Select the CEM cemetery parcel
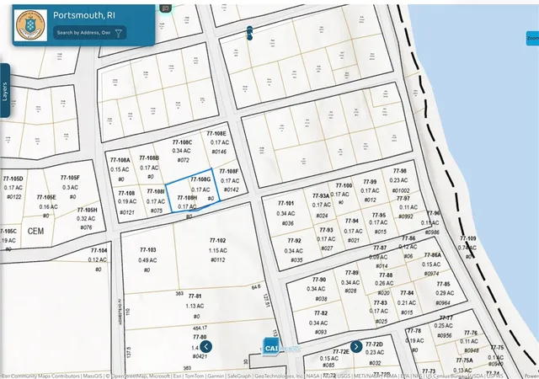539x379 pixels. (x=35, y=231)
